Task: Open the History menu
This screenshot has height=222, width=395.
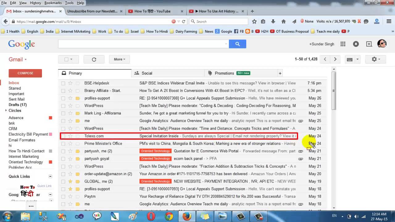Action: point(35,3)
